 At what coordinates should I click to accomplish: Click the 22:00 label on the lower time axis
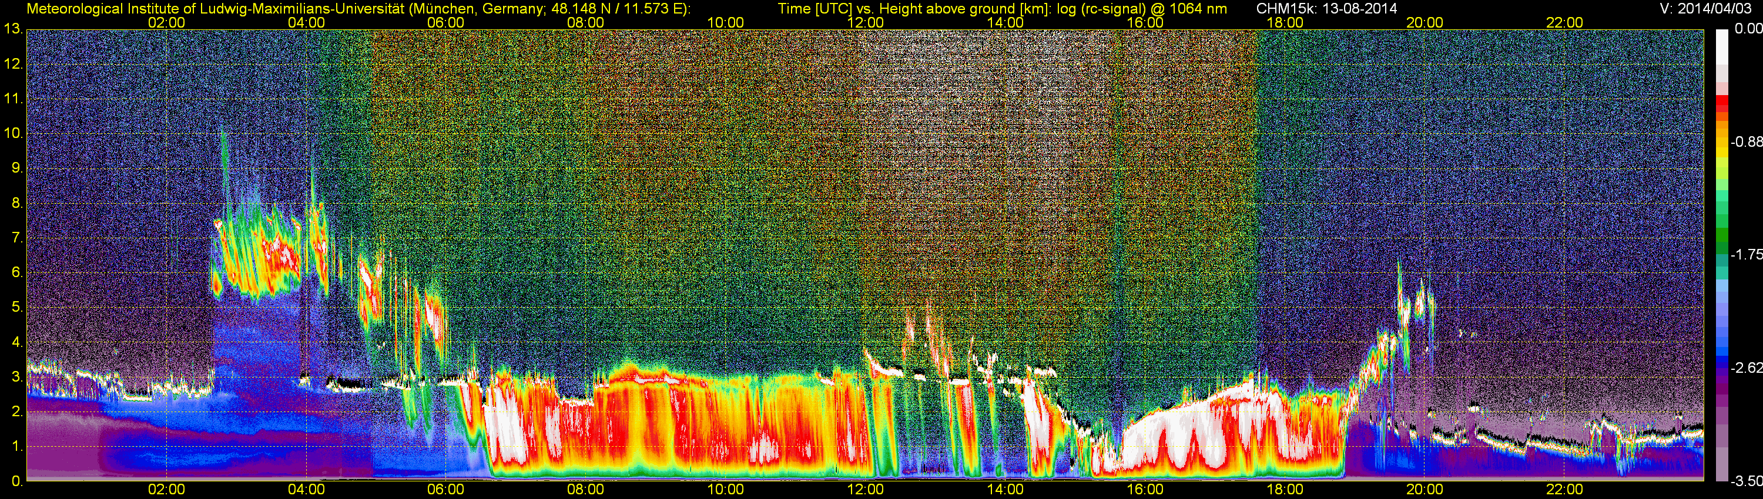tap(1564, 490)
